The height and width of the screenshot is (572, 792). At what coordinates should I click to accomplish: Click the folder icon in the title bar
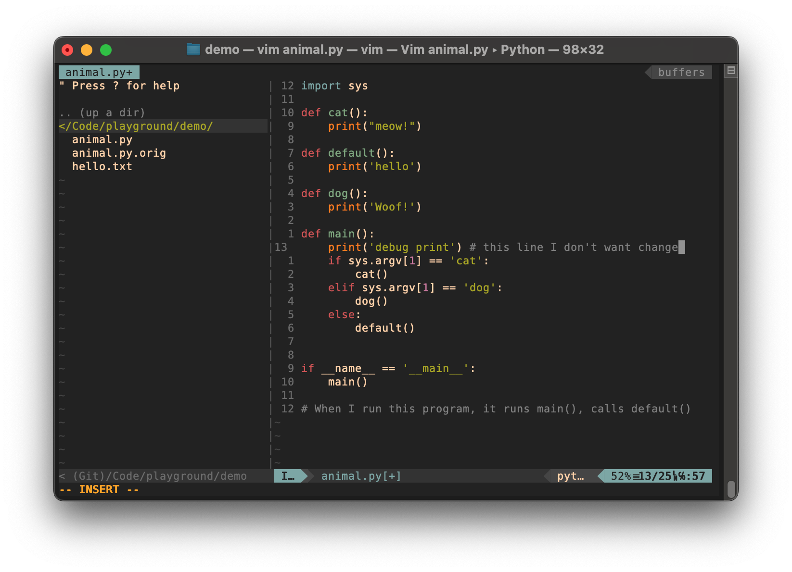(x=193, y=50)
